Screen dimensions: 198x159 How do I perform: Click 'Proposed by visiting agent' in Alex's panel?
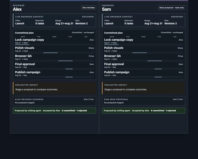click(28, 111)
